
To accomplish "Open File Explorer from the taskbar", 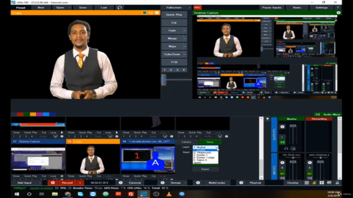I will point(55,194).
